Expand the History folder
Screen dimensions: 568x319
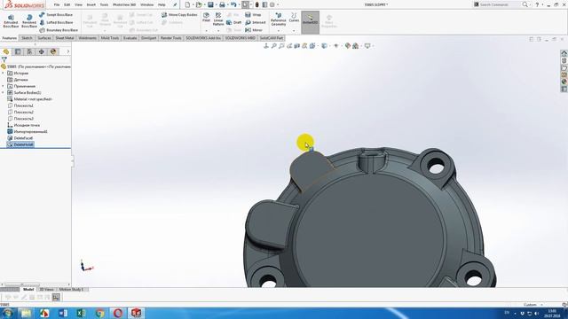pos(4,73)
